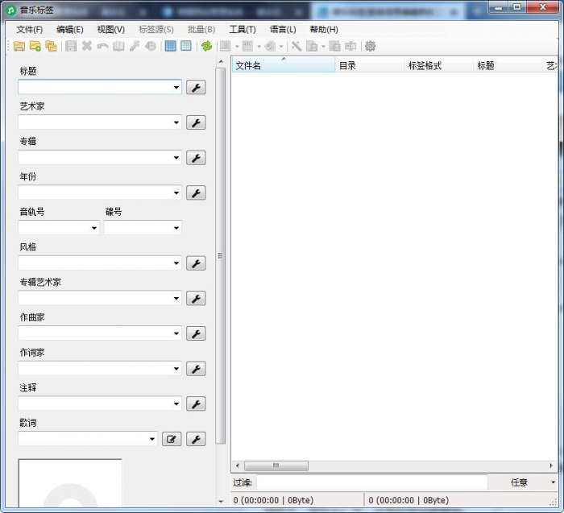This screenshot has width=564, height=513.
Task: Open the 文件(F) menu
Action: click(30, 30)
